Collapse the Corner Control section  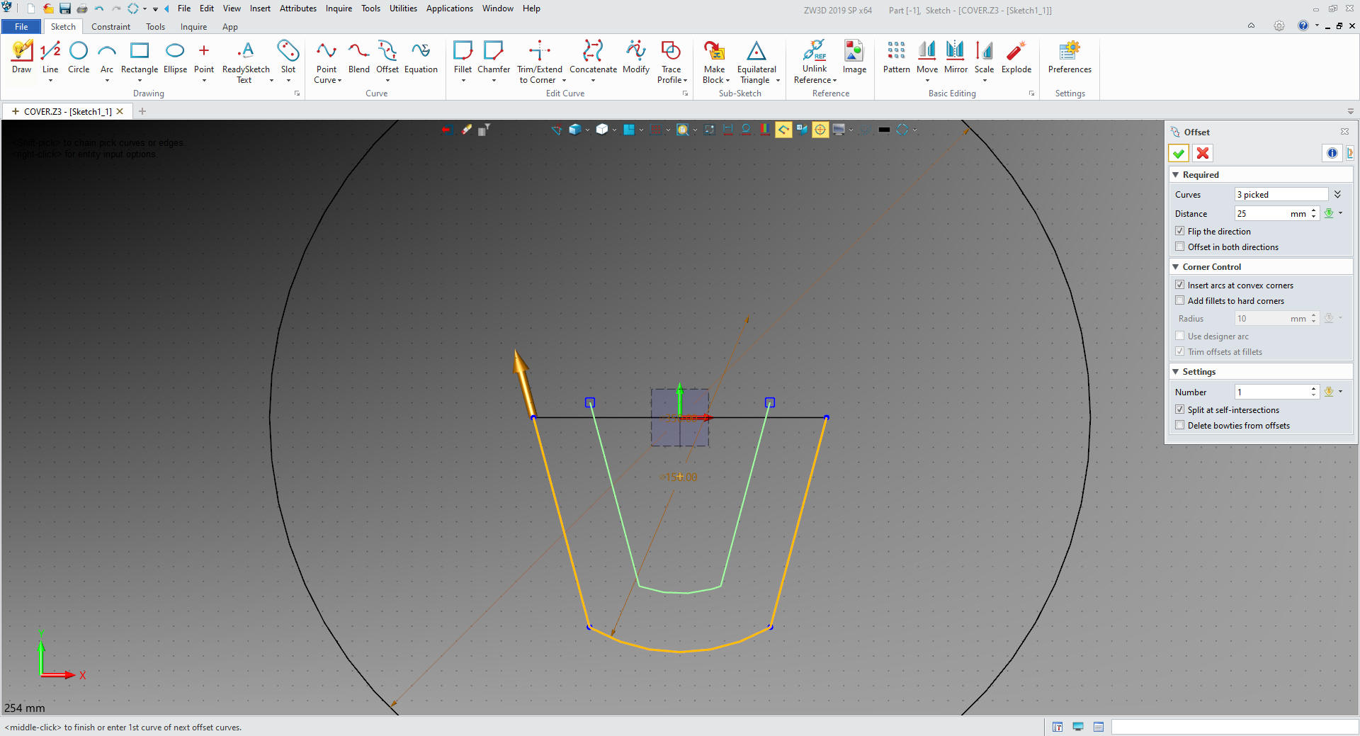1176,266
